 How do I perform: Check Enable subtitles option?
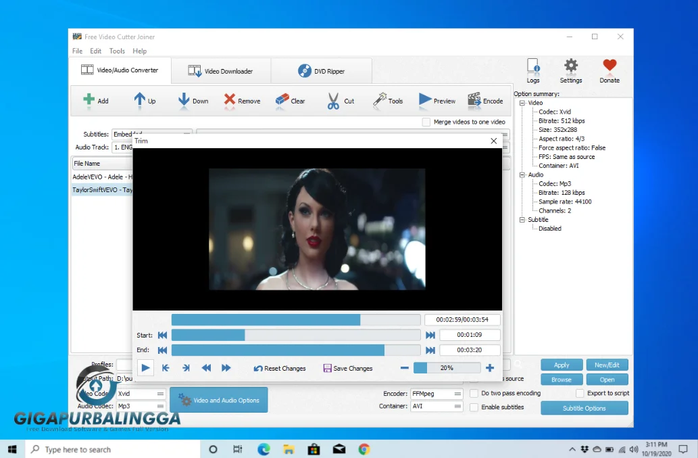pos(474,407)
